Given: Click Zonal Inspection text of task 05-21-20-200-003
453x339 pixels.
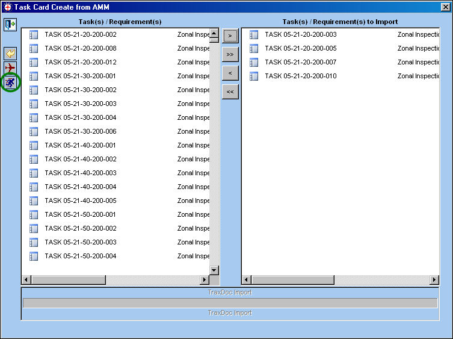Looking at the screenshot, I should [x=418, y=35].
